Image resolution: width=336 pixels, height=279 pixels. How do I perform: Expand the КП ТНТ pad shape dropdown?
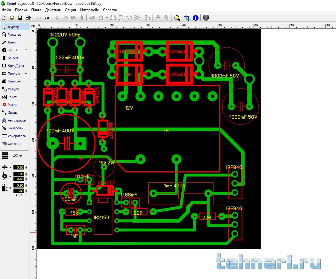pyautogui.click(x=26, y=50)
